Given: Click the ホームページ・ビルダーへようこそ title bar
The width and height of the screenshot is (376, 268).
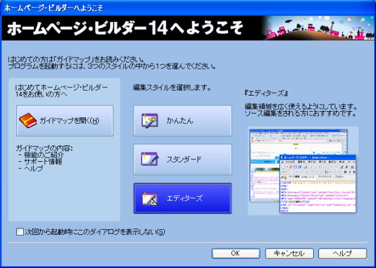Looking at the screenshot, I should click(x=188, y=8).
